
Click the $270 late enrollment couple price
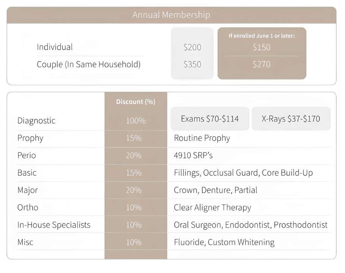click(x=262, y=64)
